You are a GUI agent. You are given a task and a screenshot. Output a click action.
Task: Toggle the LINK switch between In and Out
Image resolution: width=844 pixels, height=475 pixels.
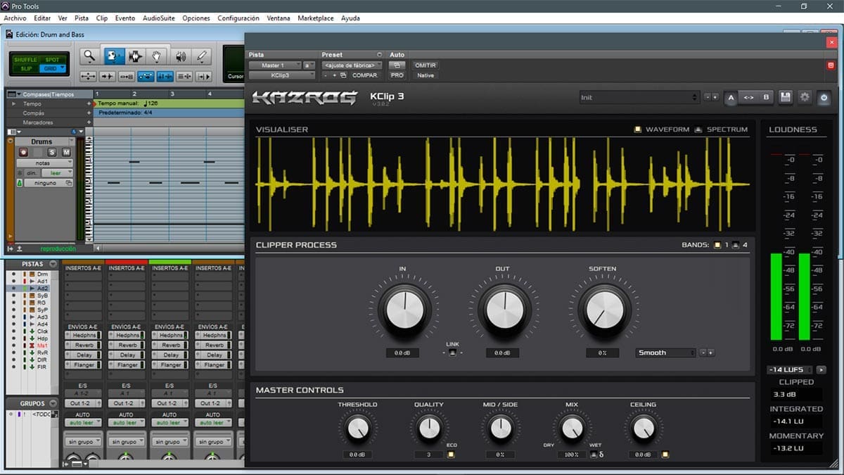pyautogui.click(x=452, y=353)
